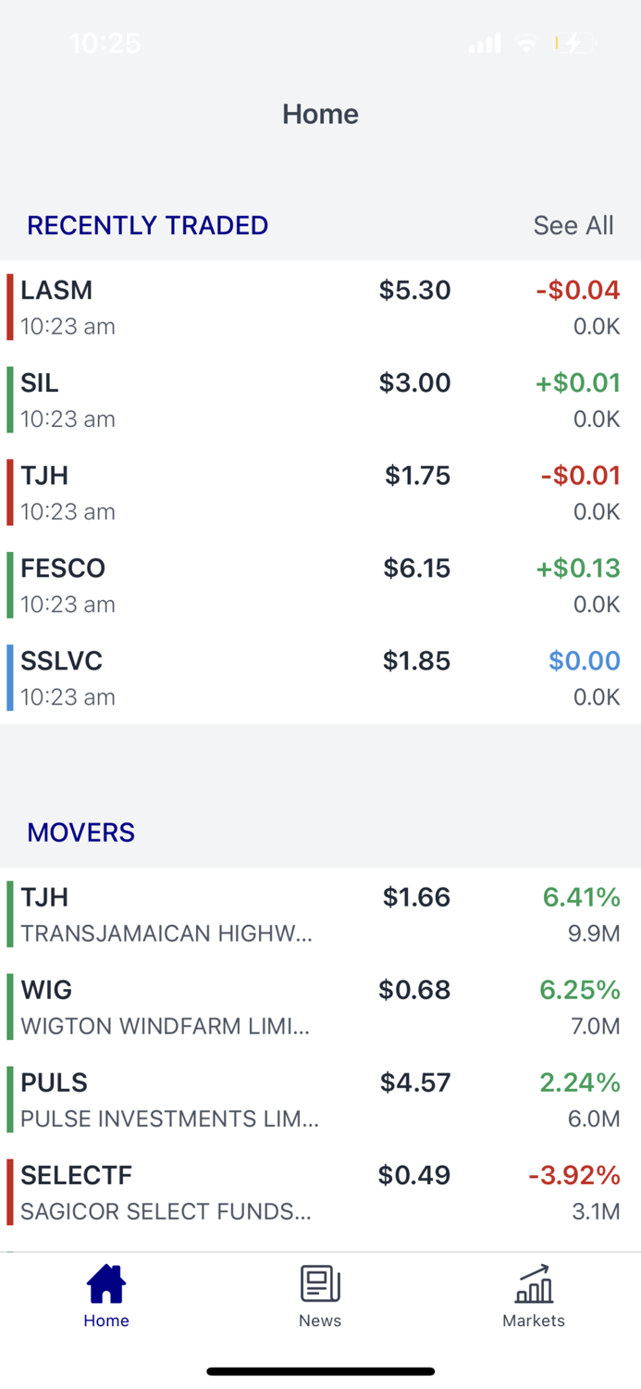Click the green indicator bar beside FESCO
The image size is (641, 1389).
coord(8,583)
